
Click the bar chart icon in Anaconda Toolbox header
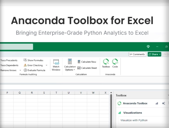point(157,103)
